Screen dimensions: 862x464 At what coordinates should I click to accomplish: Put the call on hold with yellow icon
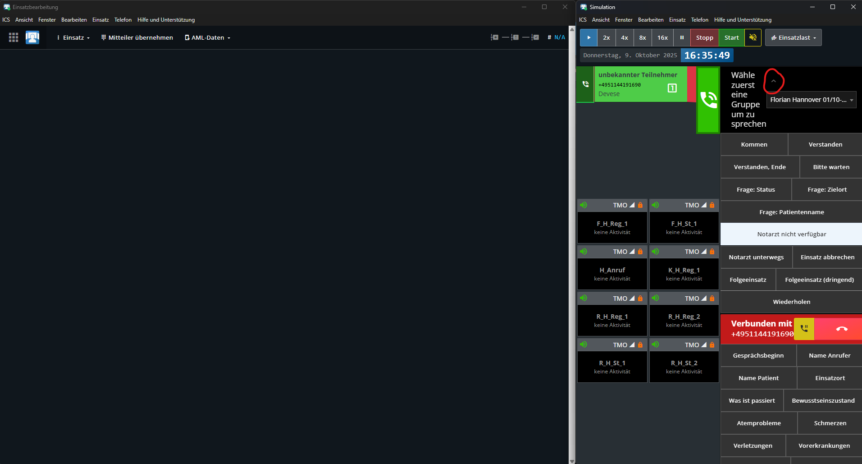tap(804, 329)
